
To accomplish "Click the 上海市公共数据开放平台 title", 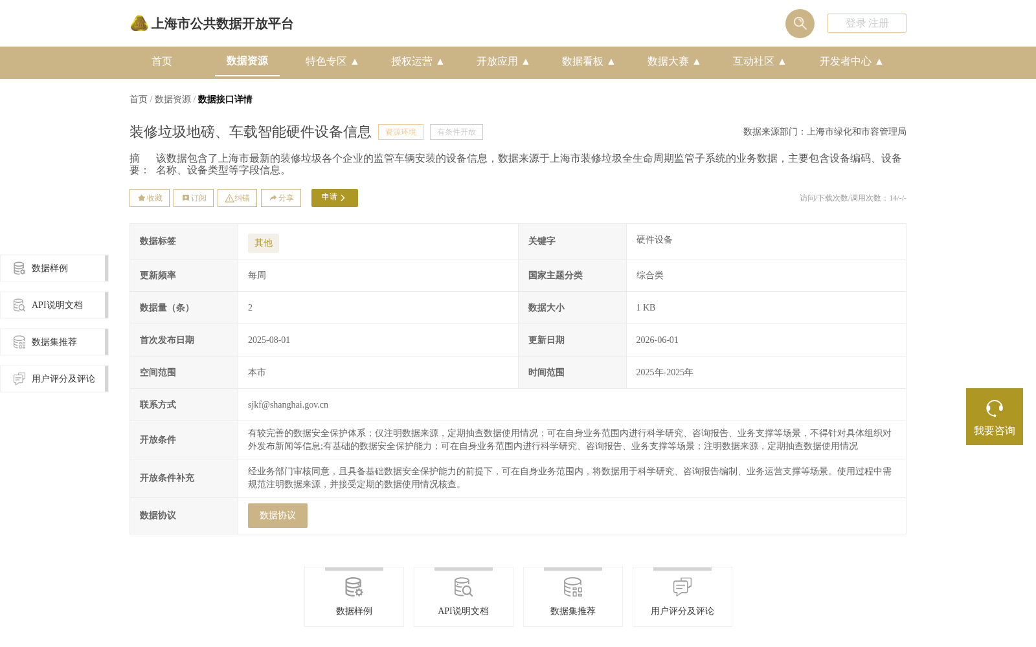I will pos(222,24).
